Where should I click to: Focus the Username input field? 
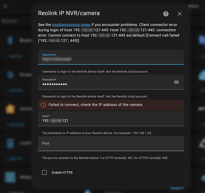(111, 59)
